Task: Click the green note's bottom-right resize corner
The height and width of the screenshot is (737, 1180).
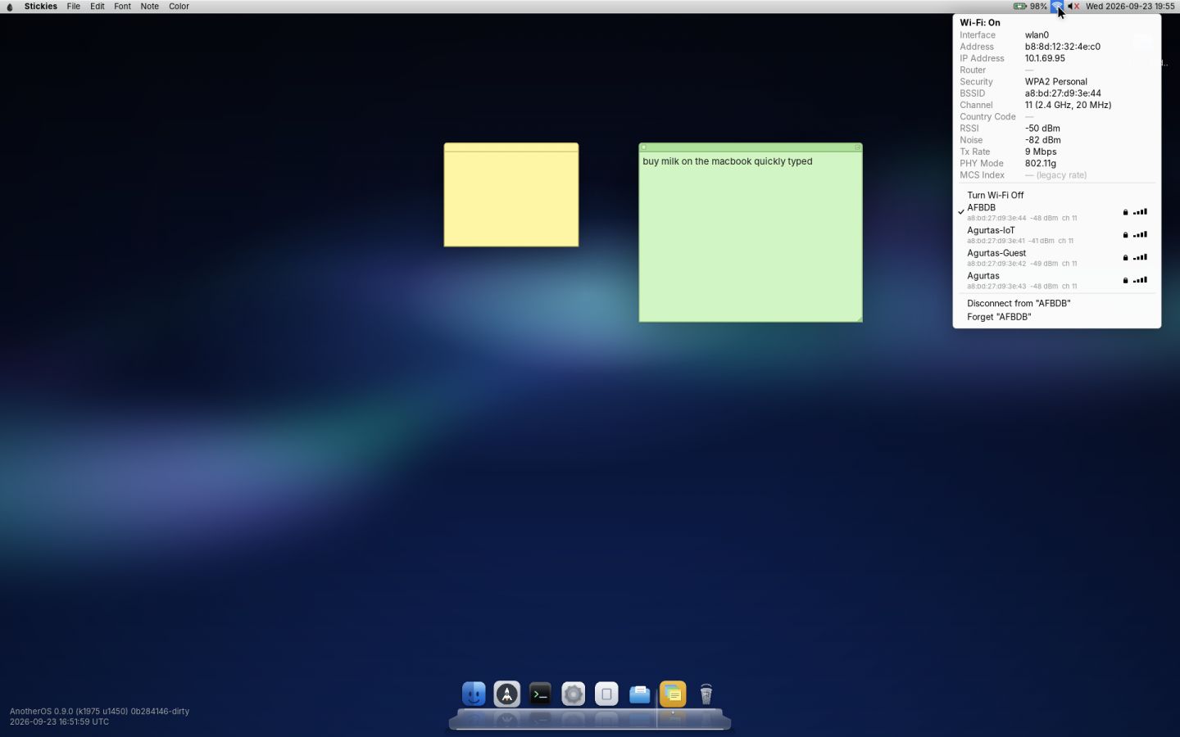Action: point(859,319)
